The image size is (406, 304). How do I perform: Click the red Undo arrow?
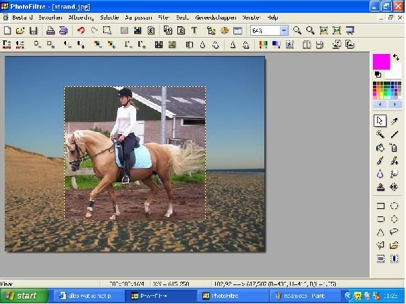pos(81,30)
